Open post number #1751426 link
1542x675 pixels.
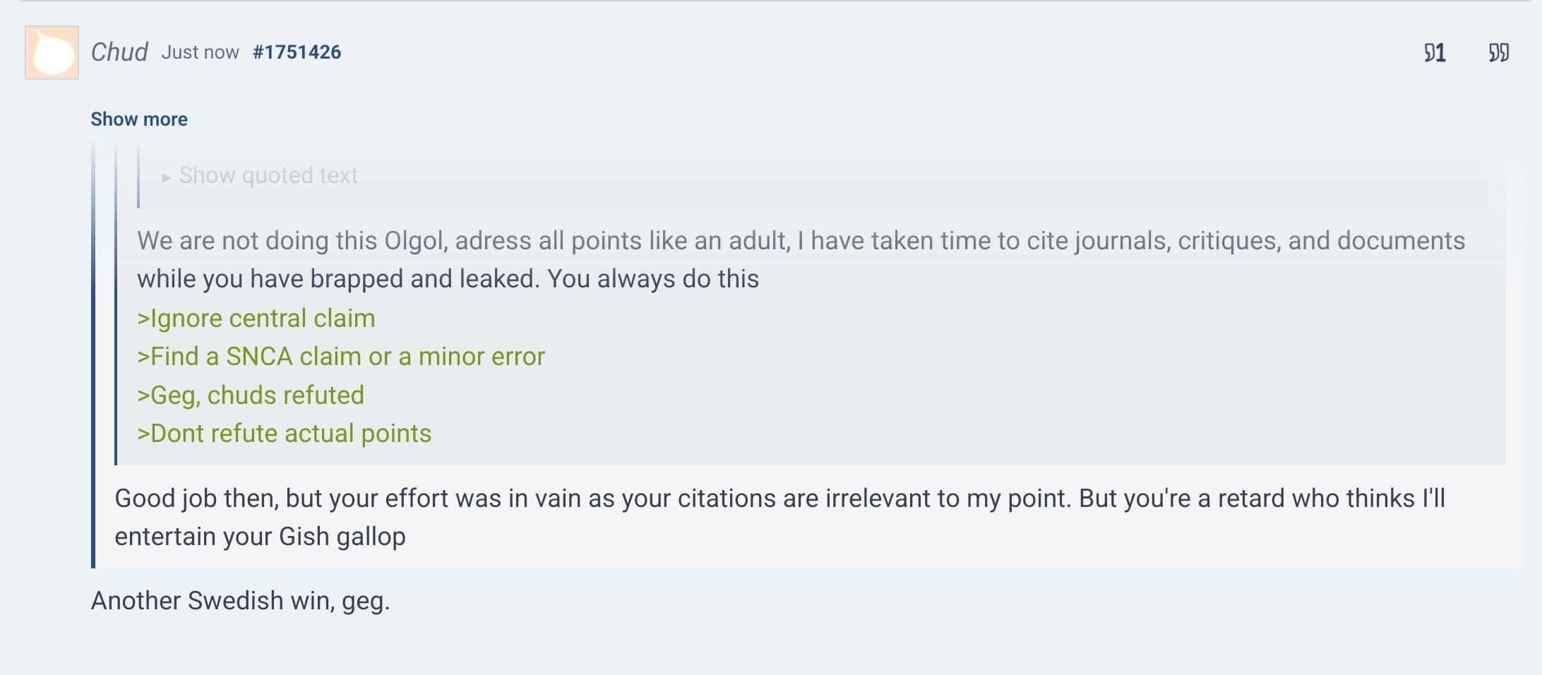(x=297, y=52)
